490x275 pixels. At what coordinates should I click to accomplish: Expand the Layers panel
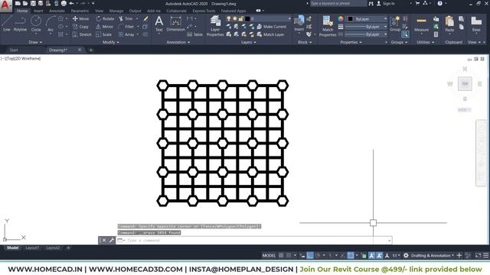(x=248, y=42)
